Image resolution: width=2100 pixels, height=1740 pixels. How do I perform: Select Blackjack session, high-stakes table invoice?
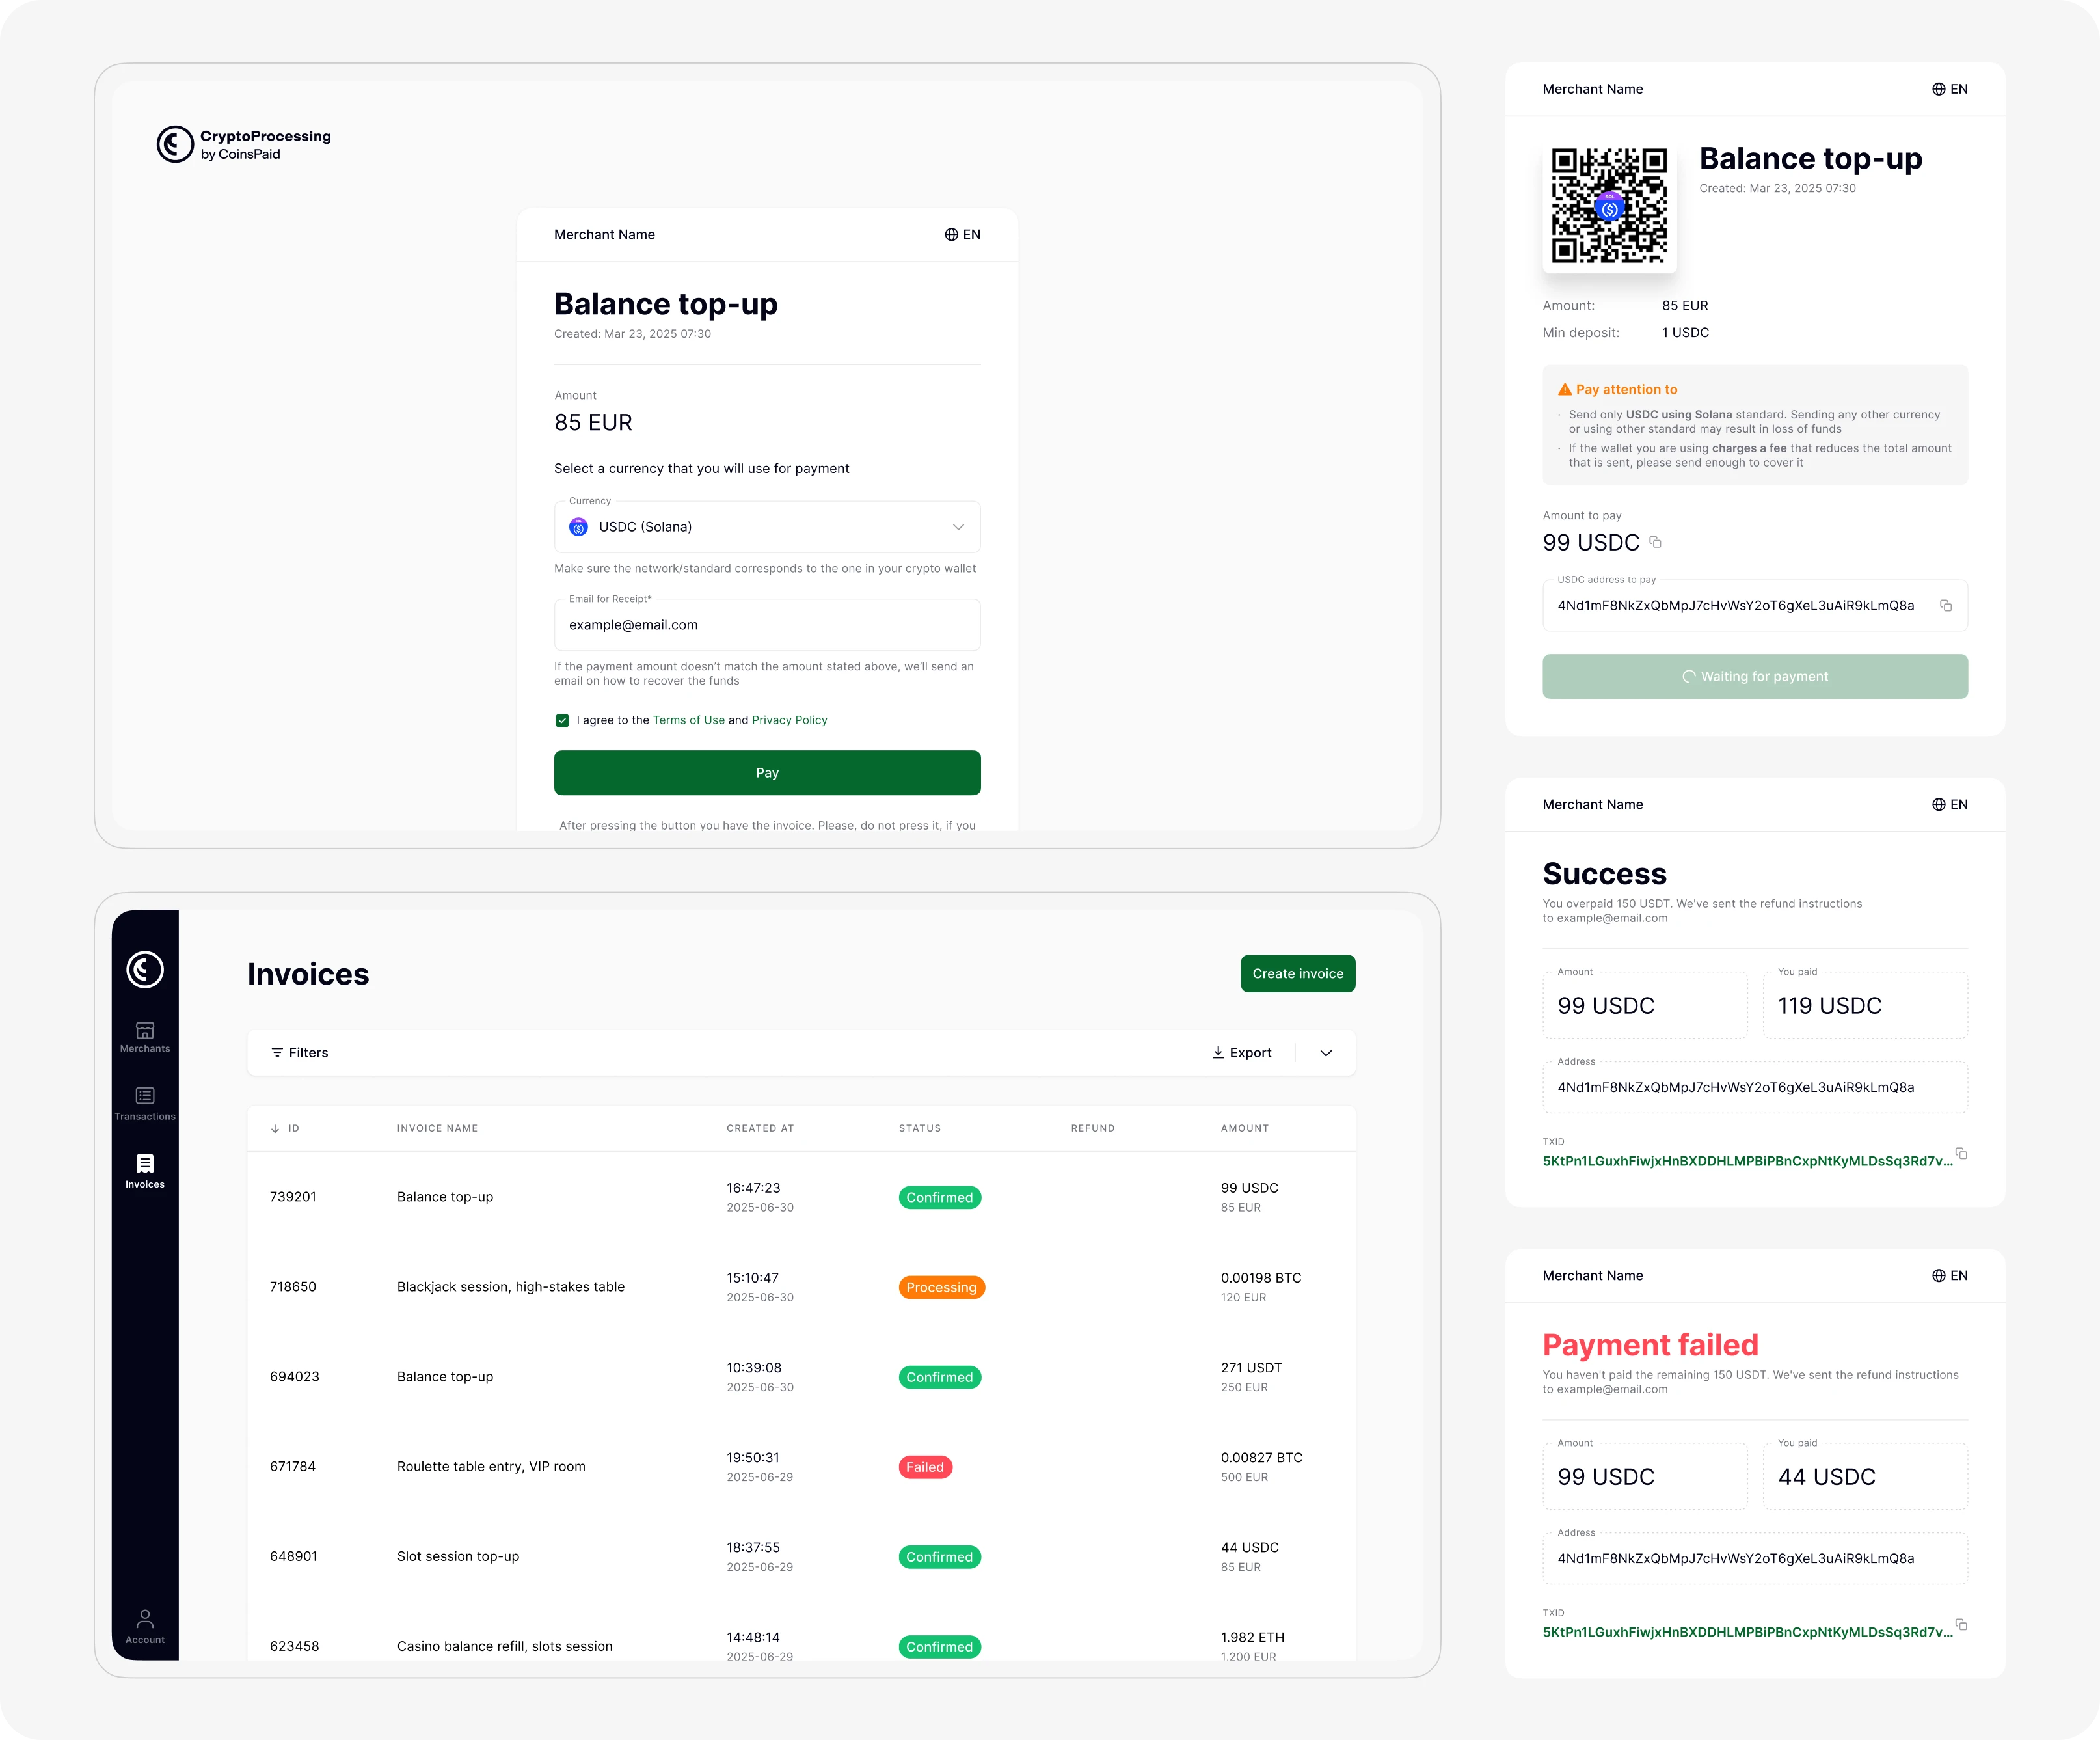click(x=511, y=1287)
